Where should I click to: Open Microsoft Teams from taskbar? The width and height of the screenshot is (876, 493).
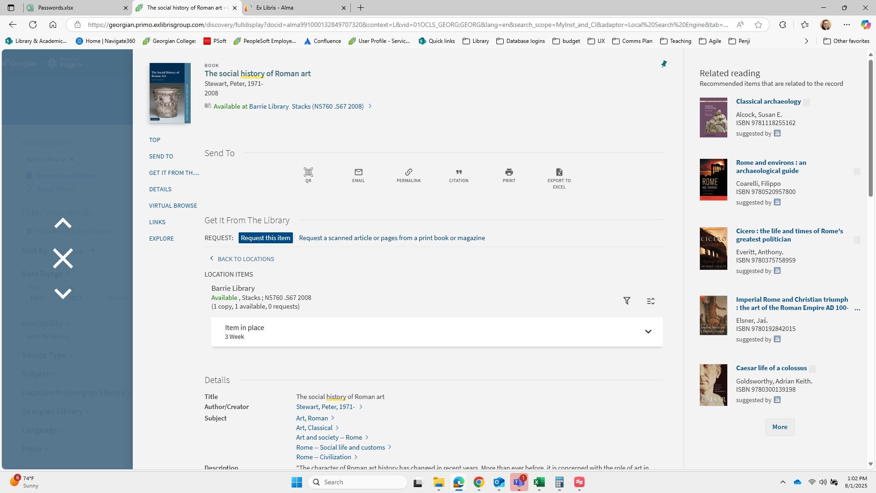pos(519,482)
